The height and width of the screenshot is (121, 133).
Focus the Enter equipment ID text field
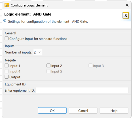click(x=82, y=90)
